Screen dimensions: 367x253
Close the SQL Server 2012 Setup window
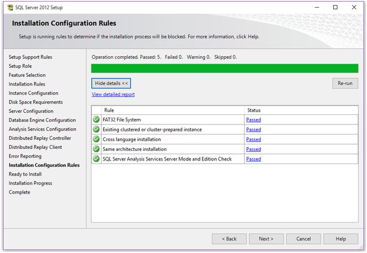pos(354,7)
